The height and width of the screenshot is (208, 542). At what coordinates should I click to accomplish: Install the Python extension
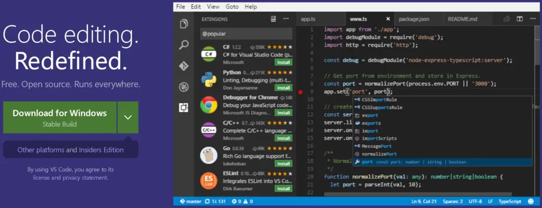(283, 88)
